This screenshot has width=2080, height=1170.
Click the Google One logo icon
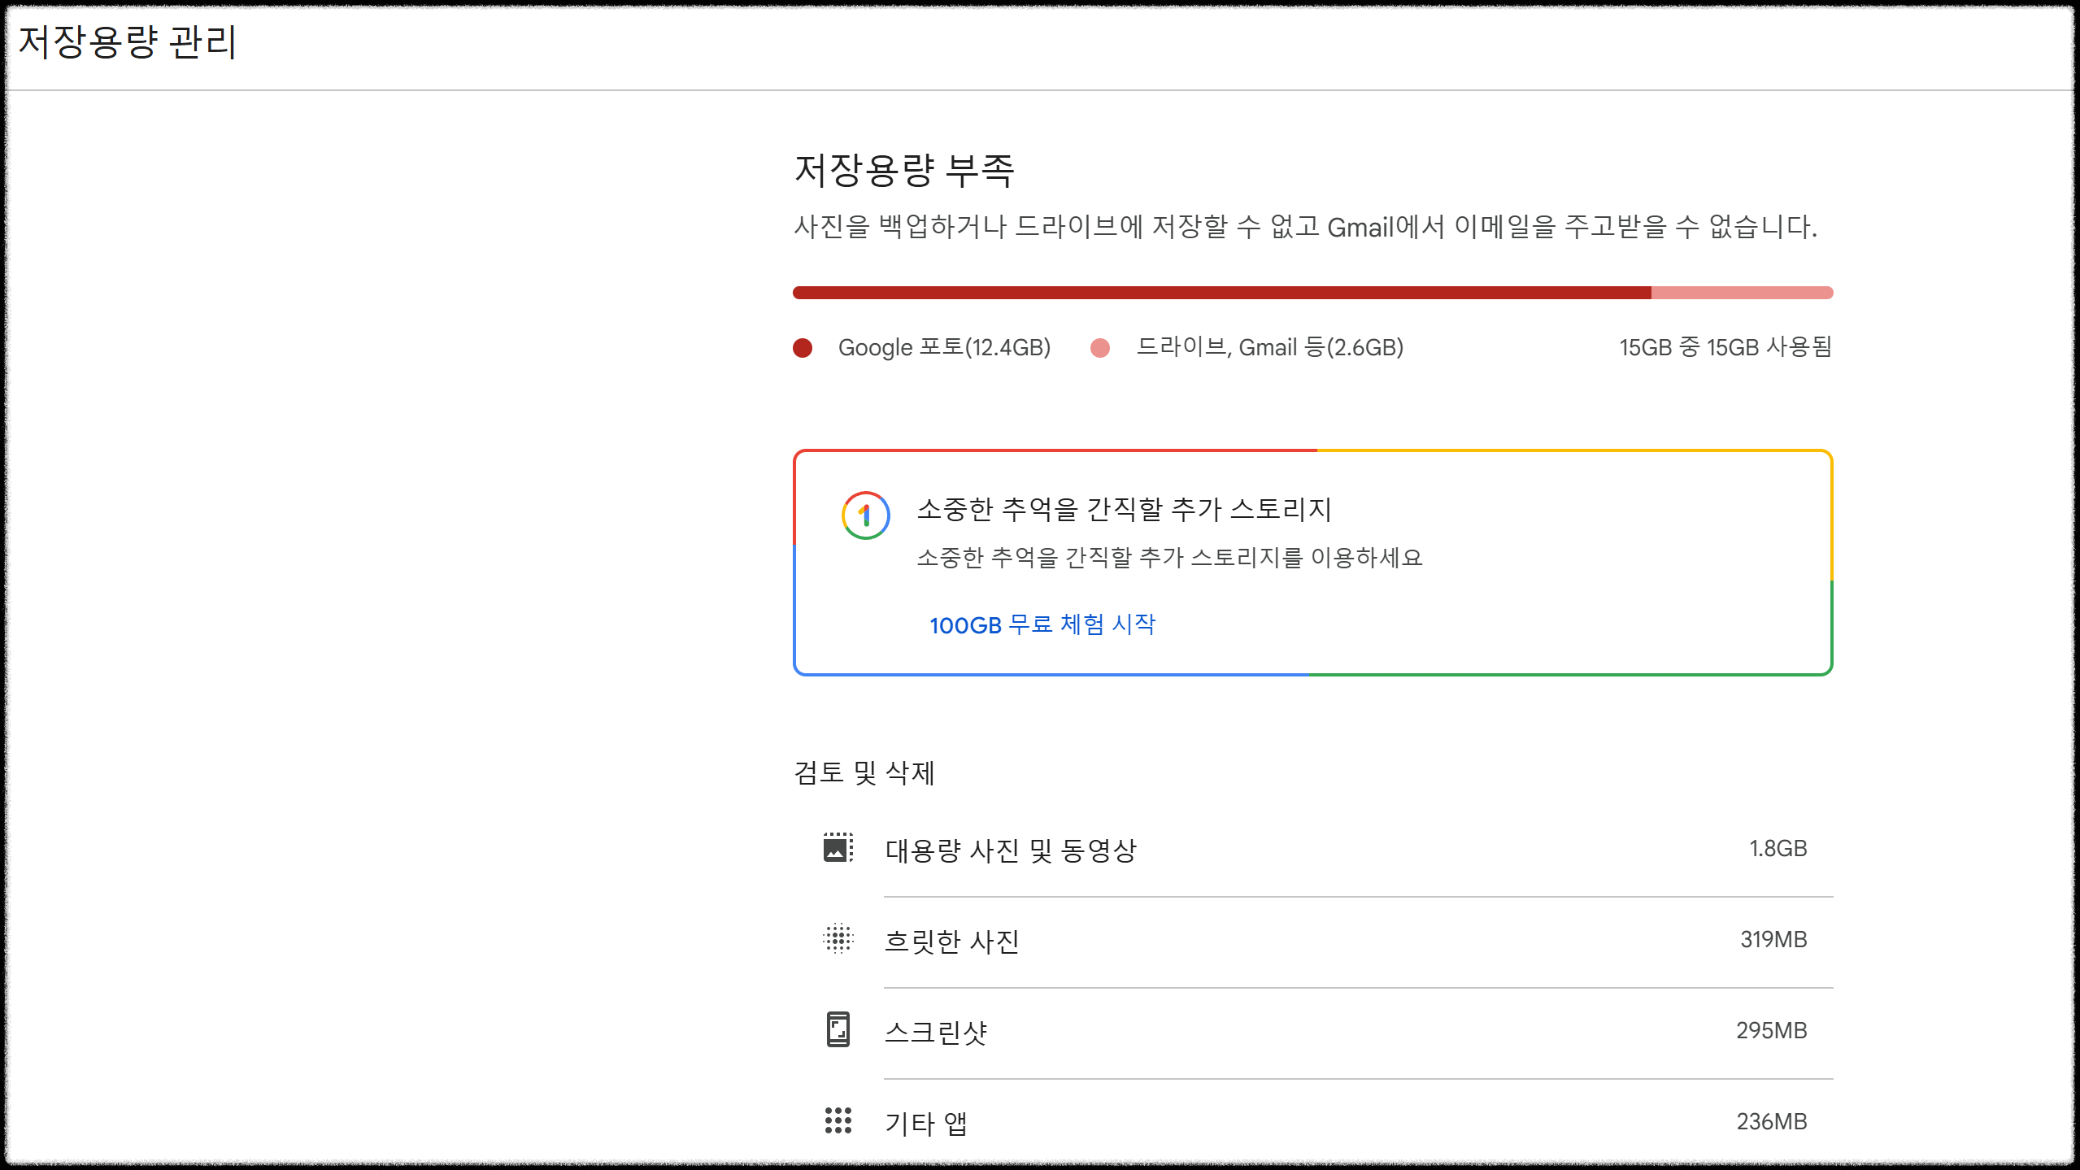pyautogui.click(x=865, y=515)
